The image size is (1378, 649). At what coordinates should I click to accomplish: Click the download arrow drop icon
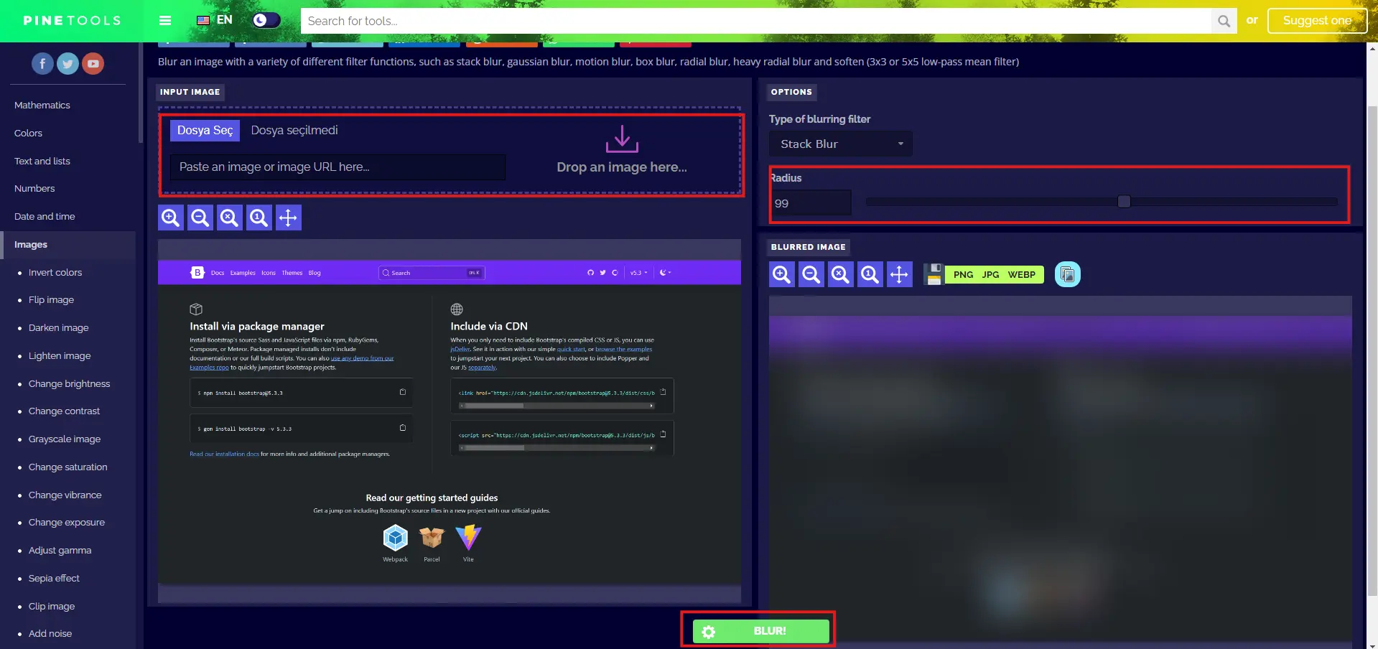622,139
